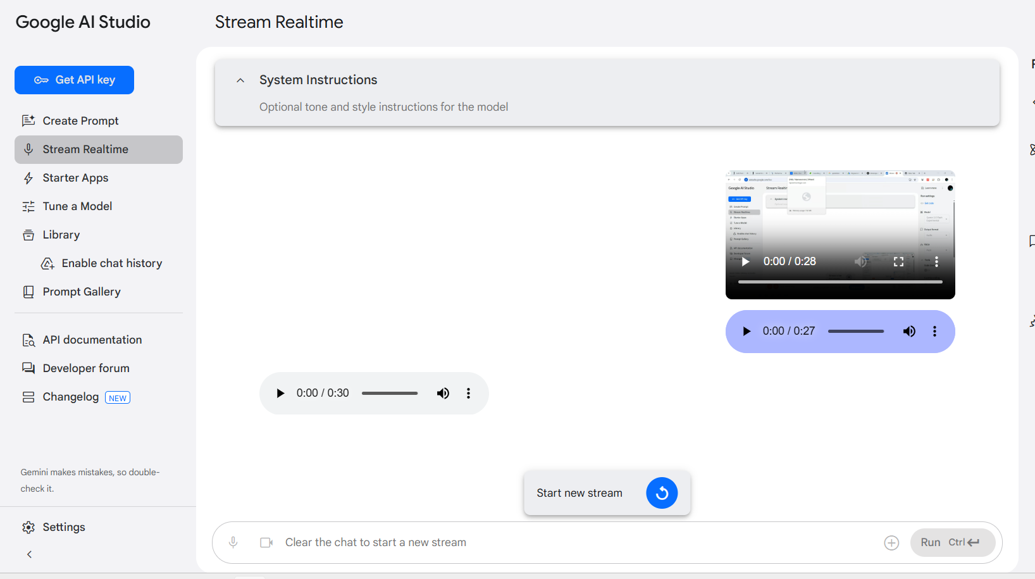
Task: Click the Enable chat history cloud icon
Action: tap(47, 263)
